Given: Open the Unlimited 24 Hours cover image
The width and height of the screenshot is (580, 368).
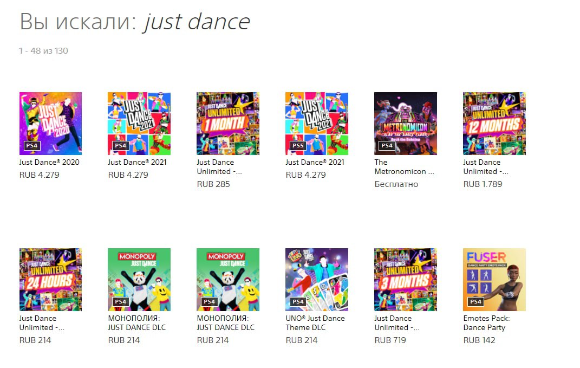Looking at the screenshot, I should click(x=50, y=280).
